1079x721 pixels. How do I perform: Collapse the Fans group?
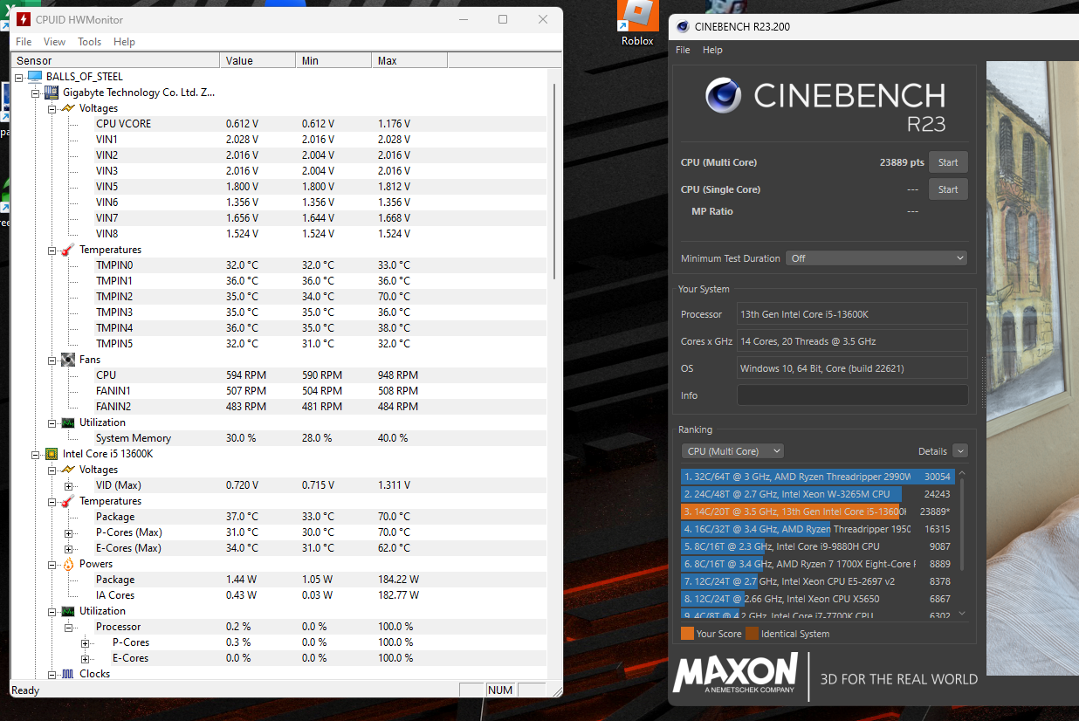pos(52,360)
